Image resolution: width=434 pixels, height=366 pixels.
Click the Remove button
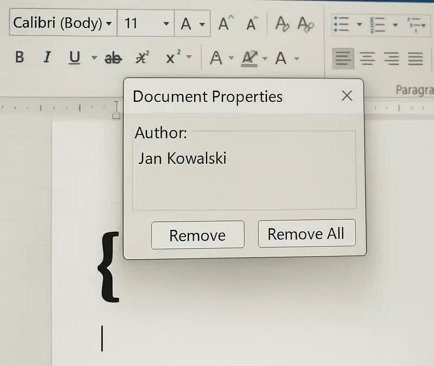coord(197,235)
